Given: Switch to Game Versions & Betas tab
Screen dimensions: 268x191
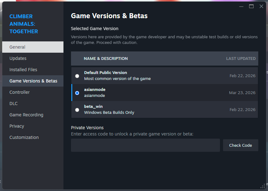Looking at the screenshot, I should [x=33, y=81].
